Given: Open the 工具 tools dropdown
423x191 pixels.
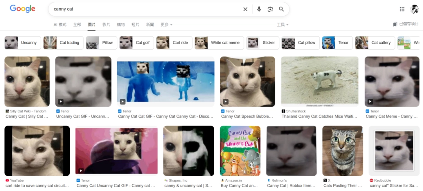Looking at the screenshot, I should tap(282, 25).
